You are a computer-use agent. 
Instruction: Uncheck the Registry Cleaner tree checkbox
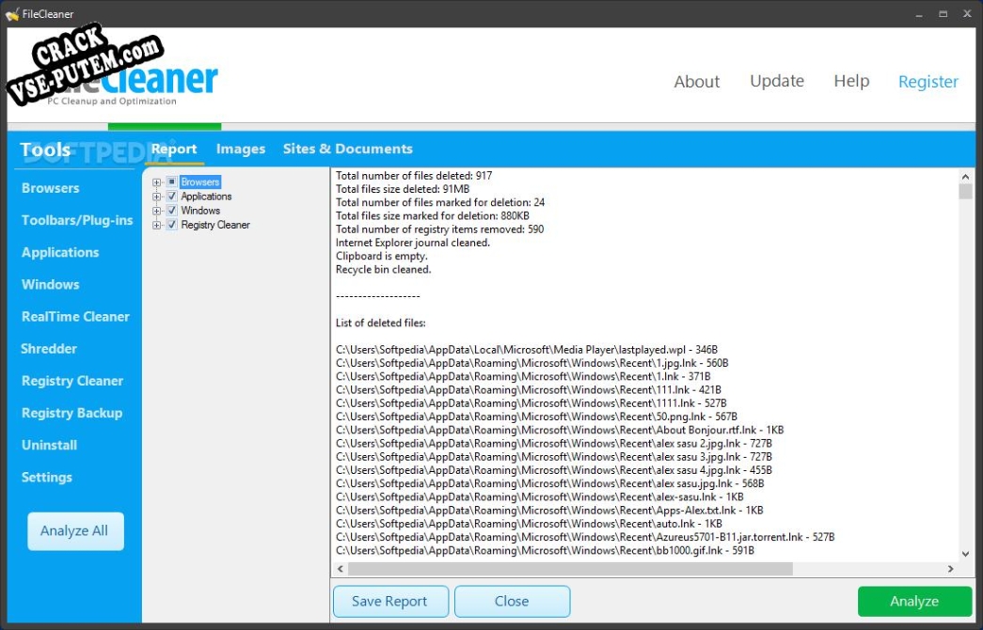point(171,225)
